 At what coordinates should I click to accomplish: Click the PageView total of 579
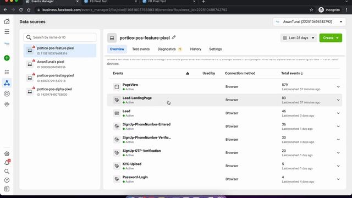pos(285,85)
